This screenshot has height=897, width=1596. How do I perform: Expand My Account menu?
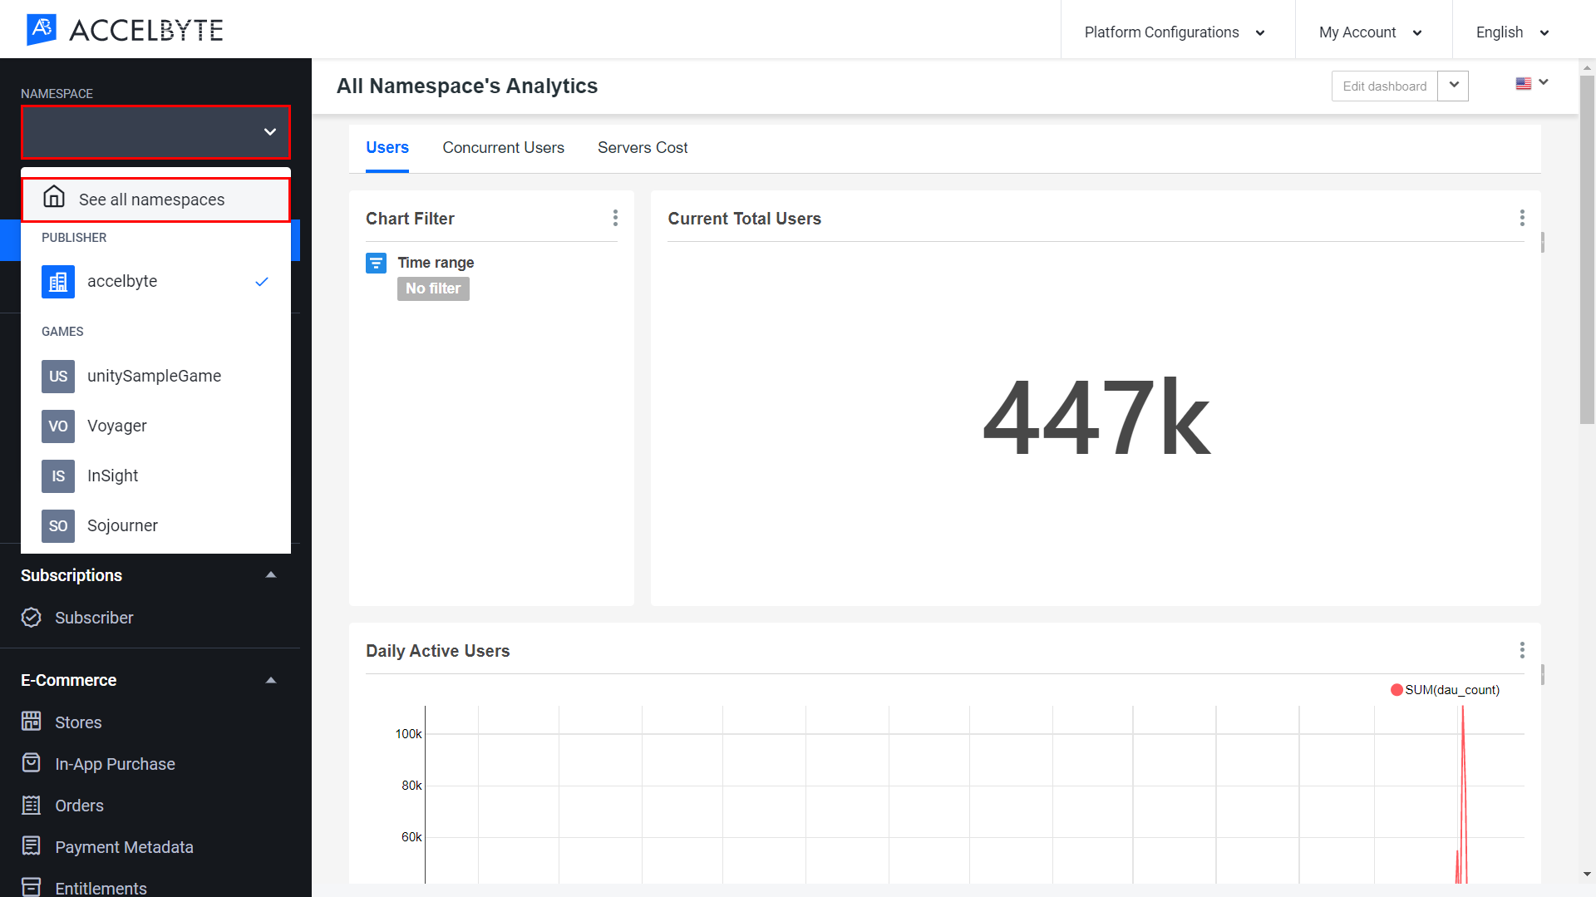coord(1370,32)
